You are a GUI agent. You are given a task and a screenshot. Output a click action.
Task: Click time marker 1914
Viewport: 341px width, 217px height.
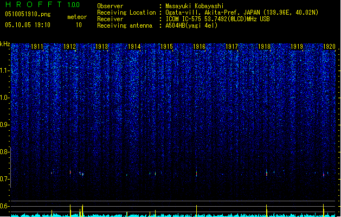point(134,47)
